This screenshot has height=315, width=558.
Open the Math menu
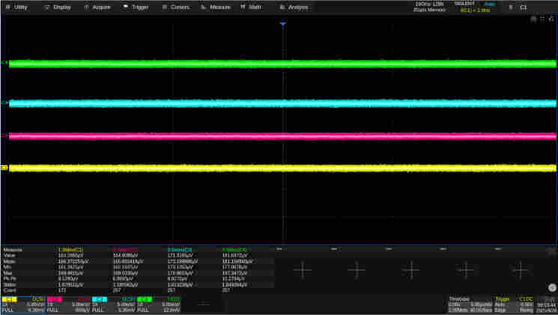pos(251,7)
